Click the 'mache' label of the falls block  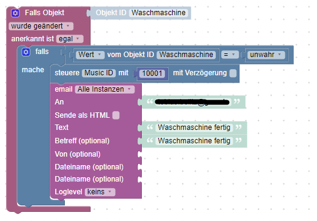[33, 70]
